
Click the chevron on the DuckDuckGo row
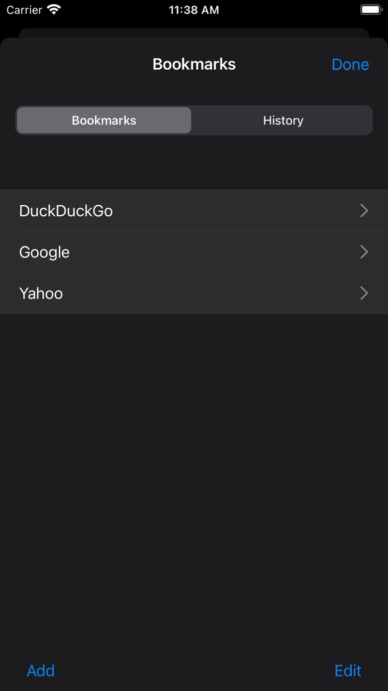(364, 211)
